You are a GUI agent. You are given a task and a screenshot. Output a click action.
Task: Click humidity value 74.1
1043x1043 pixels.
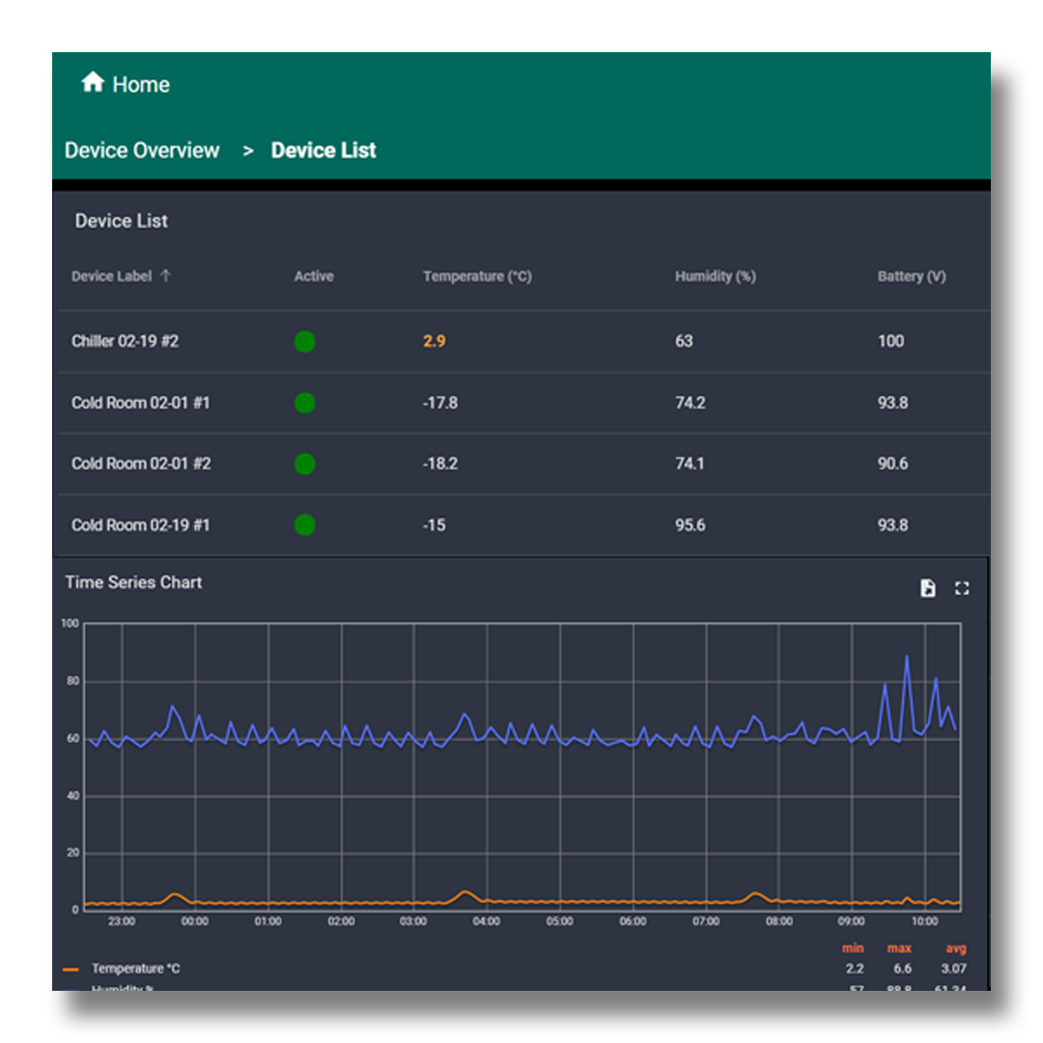tap(690, 464)
